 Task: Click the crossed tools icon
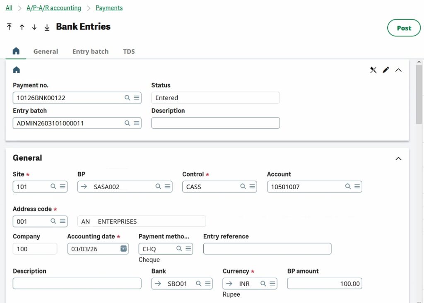point(373,70)
